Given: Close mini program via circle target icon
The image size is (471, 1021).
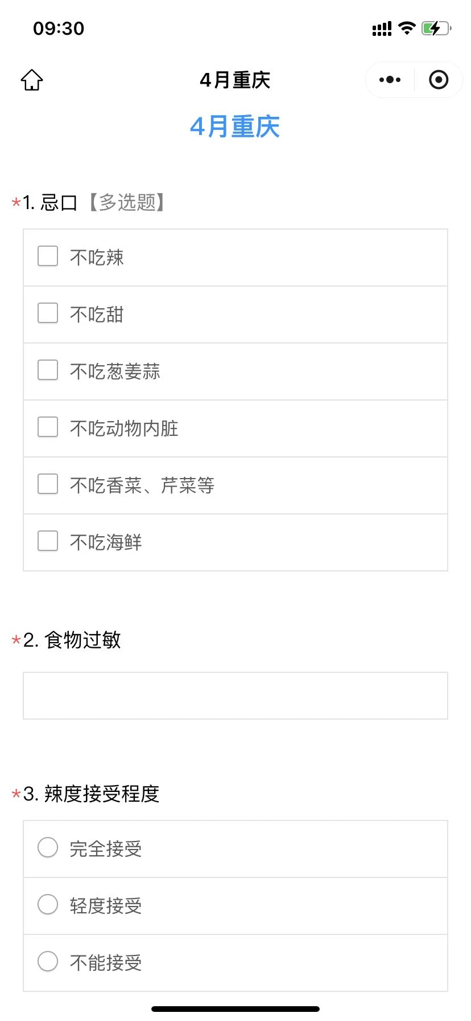Looking at the screenshot, I should coord(438,80).
